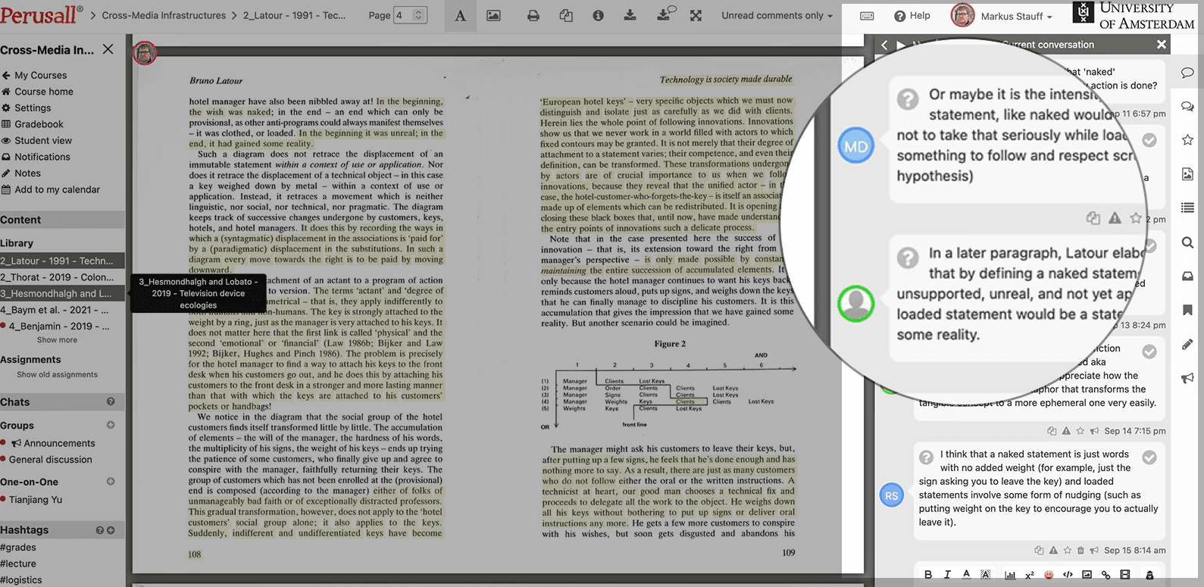This screenshot has height=587, width=1204.
Task: Open the #logistics hashtag
Action: pos(21,580)
